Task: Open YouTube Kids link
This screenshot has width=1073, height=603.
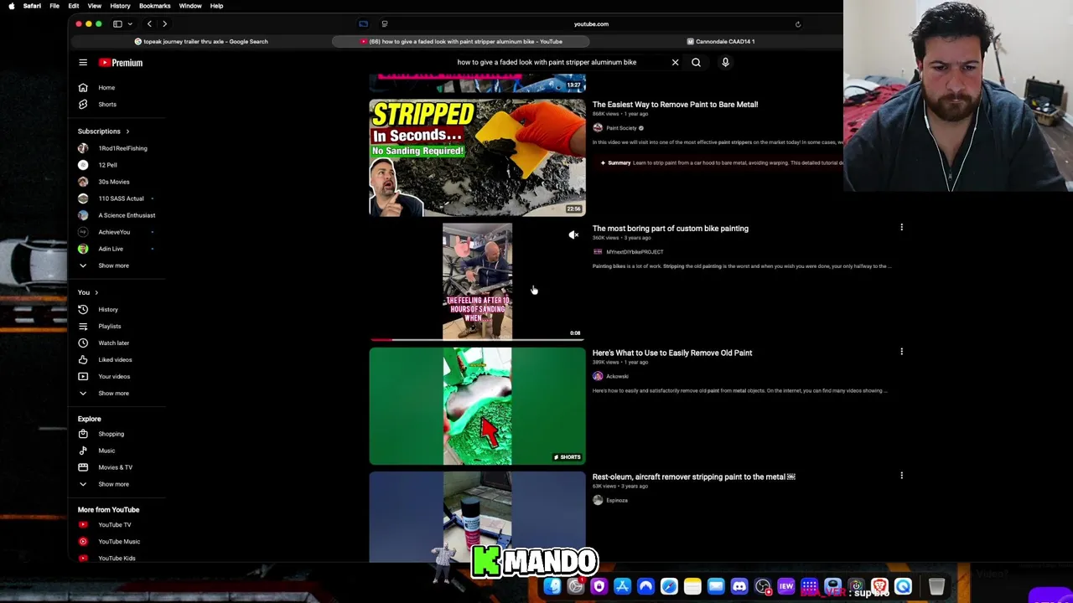Action: tap(117, 558)
